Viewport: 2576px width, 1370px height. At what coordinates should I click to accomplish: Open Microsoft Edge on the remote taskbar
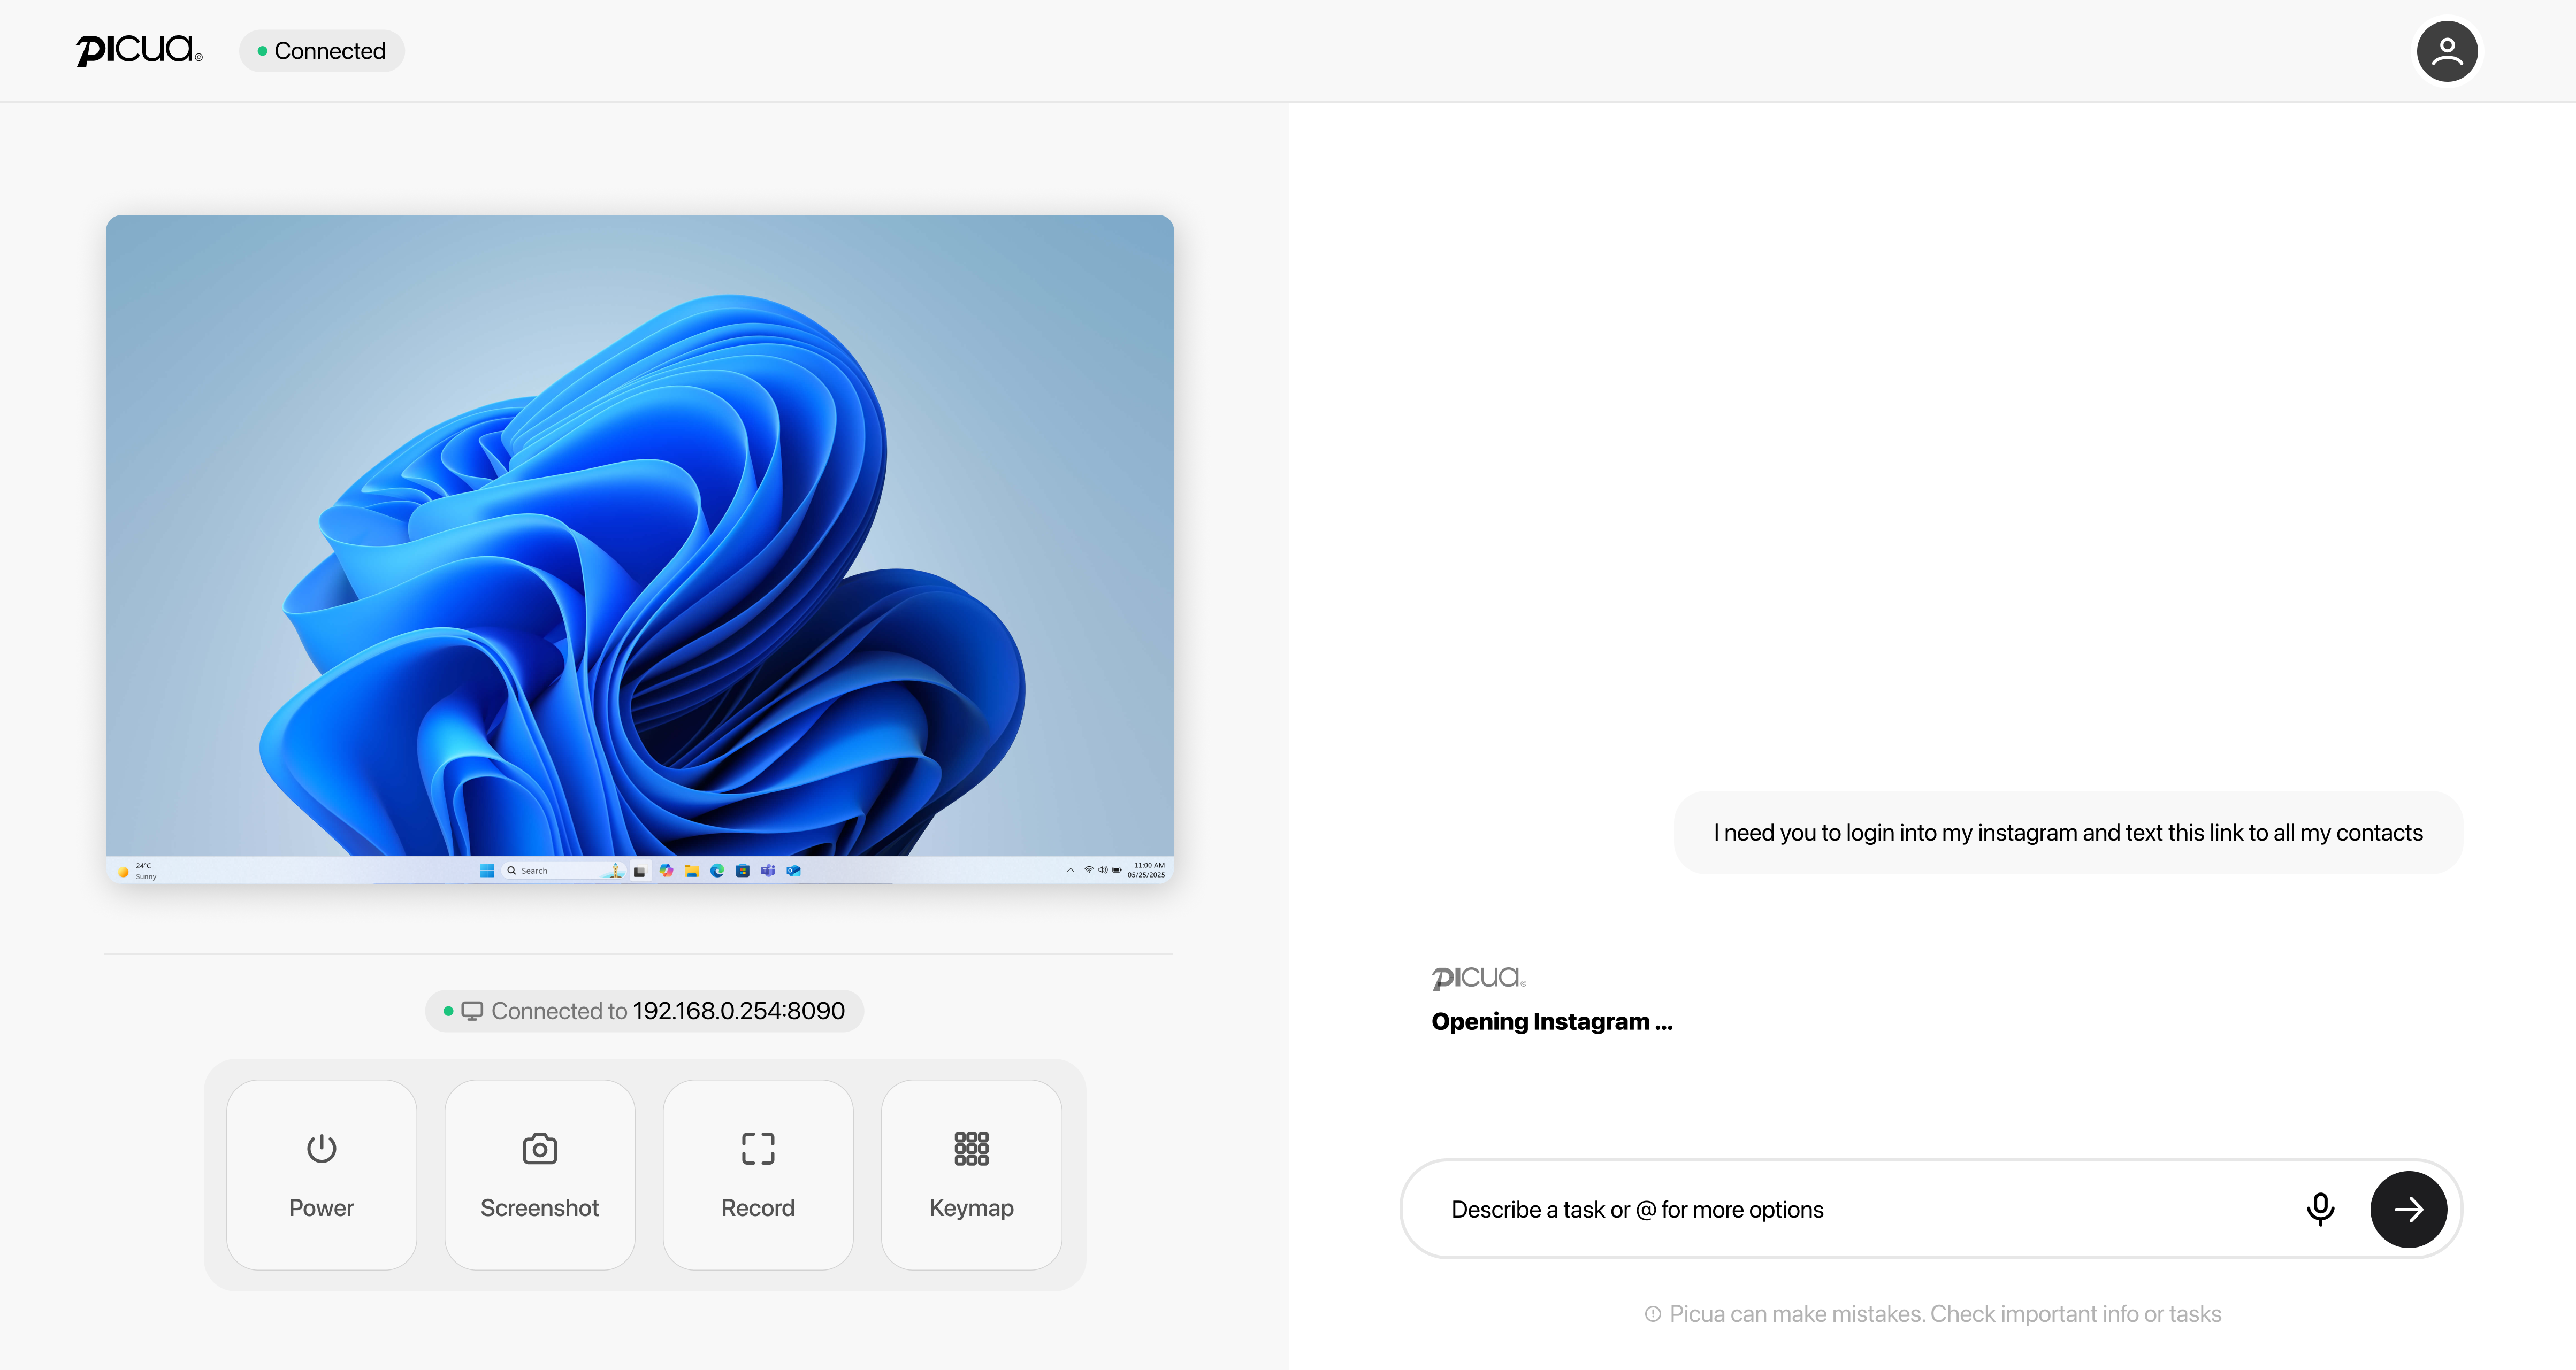pyautogui.click(x=718, y=871)
